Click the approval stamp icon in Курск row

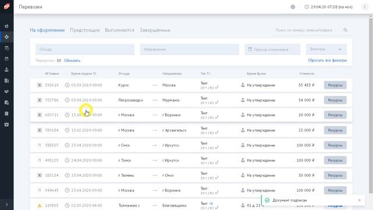click(242, 85)
